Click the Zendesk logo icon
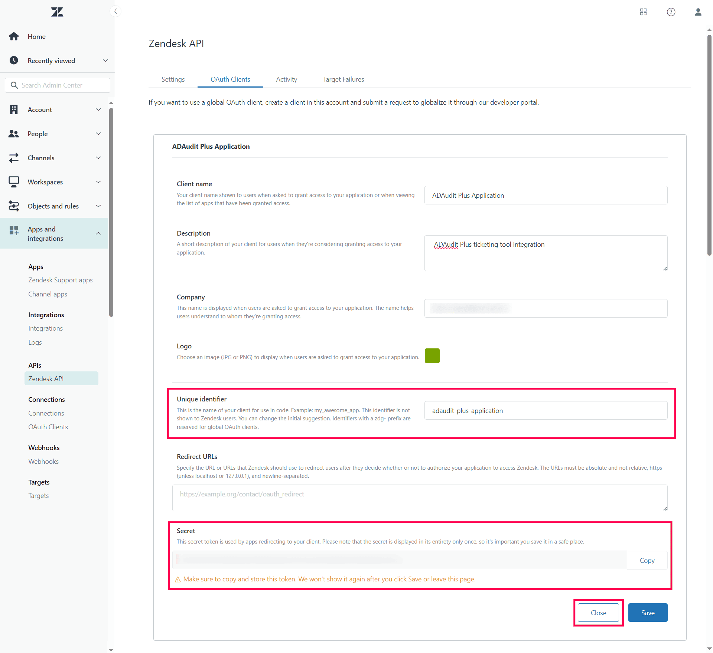Image resolution: width=713 pixels, height=653 pixels. pos(57,12)
